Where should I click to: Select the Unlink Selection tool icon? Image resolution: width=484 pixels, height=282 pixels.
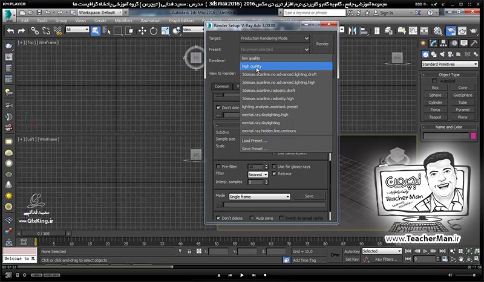[46, 31]
